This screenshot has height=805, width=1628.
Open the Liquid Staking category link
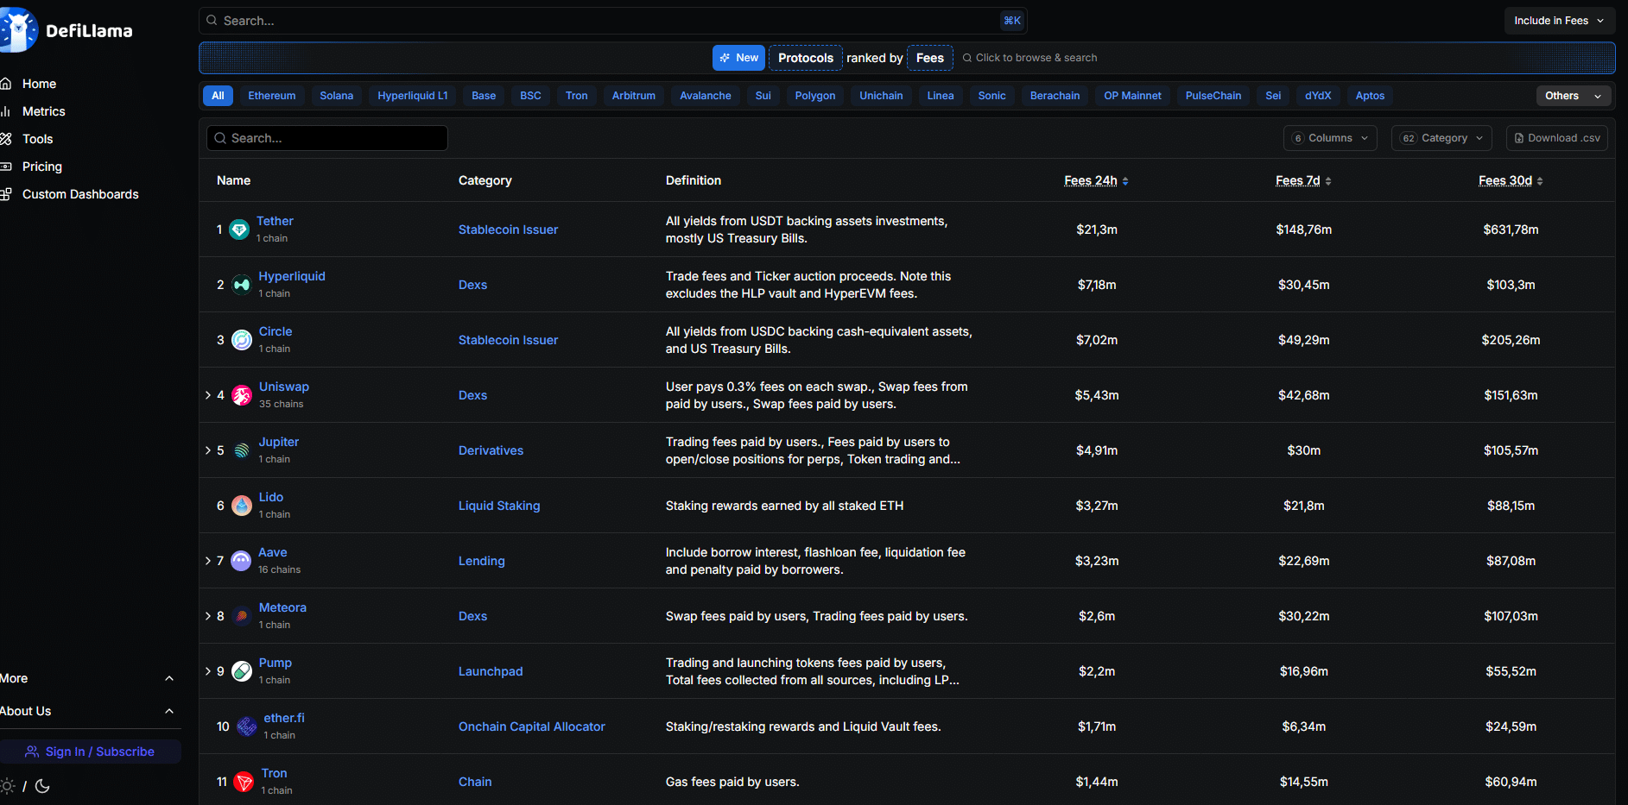click(x=499, y=506)
